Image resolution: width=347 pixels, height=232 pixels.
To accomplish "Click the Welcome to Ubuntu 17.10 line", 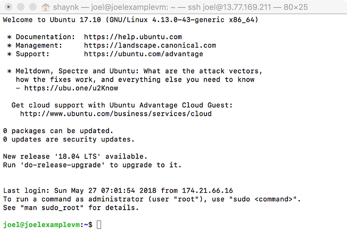I will [130, 20].
